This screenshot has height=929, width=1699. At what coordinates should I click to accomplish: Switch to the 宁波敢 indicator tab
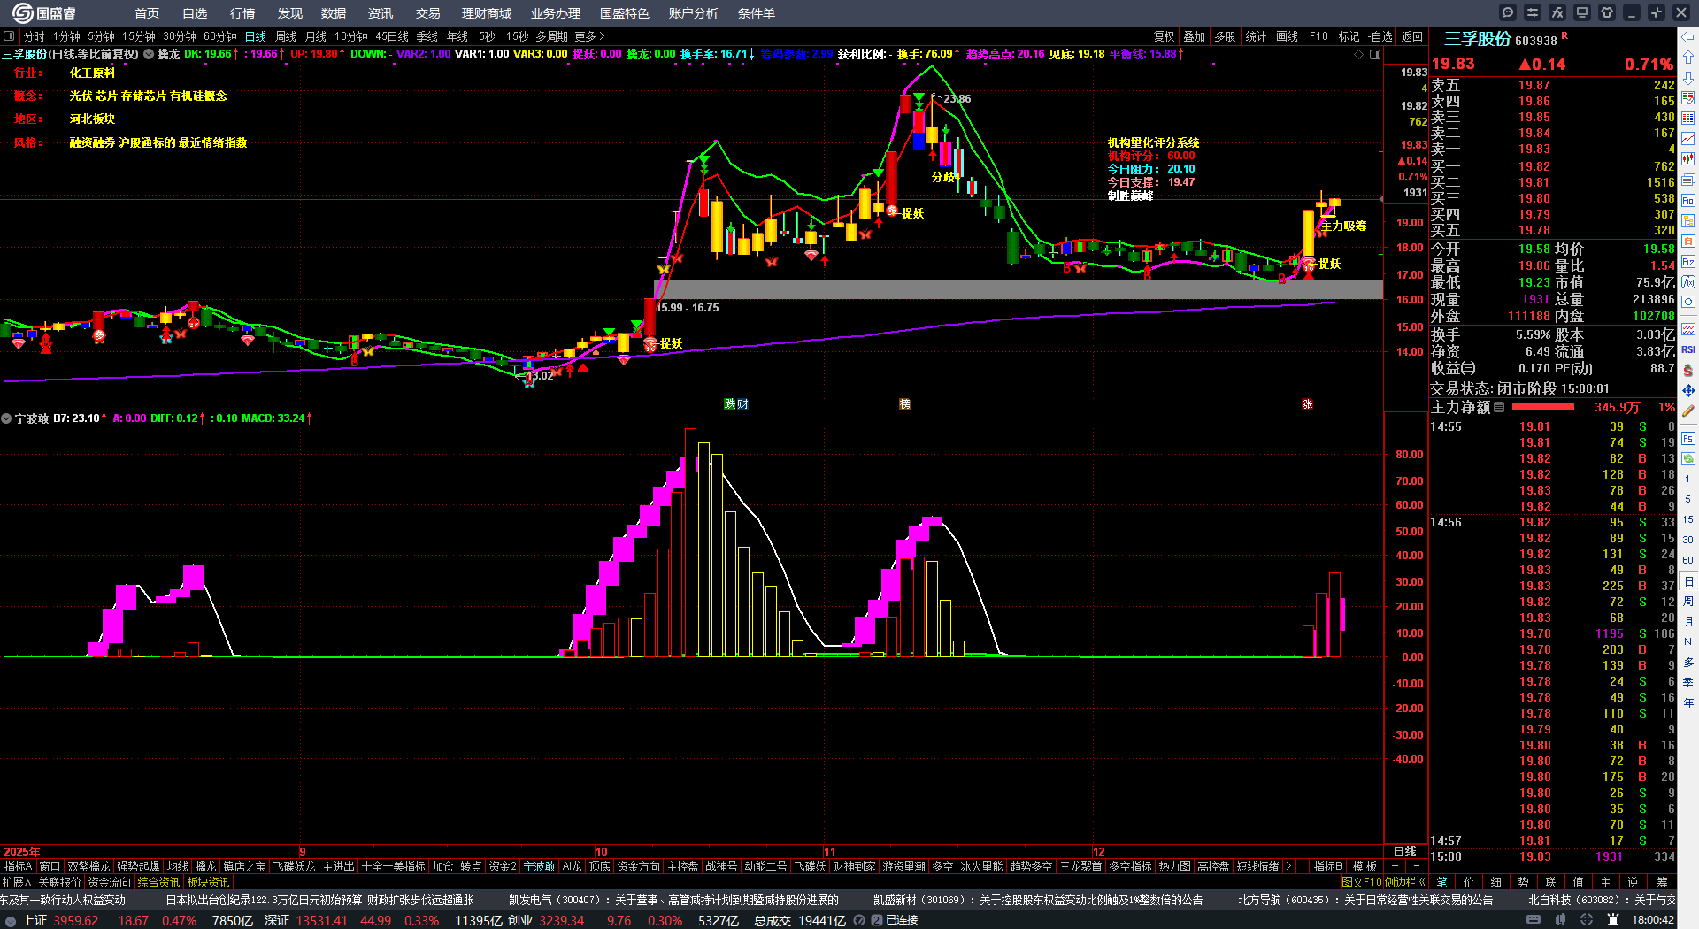pyautogui.click(x=540, y=866)
